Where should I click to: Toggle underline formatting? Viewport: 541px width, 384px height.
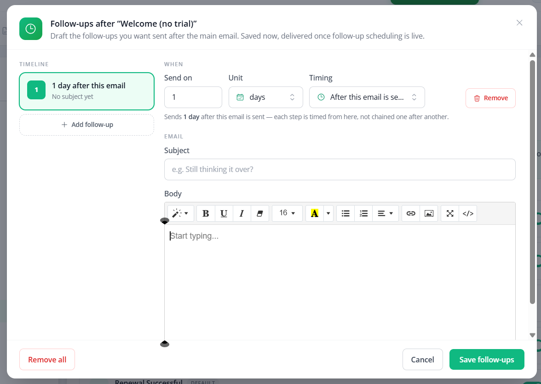224,213
